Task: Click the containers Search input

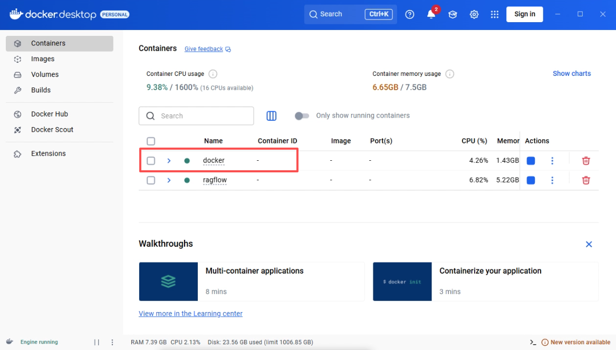Action: pyautogui.click(x=196, y=116)
